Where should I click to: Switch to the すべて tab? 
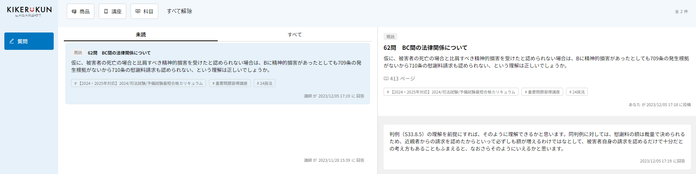295,35
